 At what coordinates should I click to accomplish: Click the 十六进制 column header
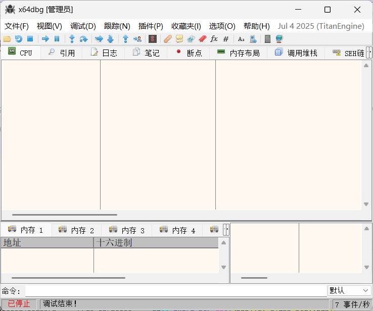click(156, 242)
